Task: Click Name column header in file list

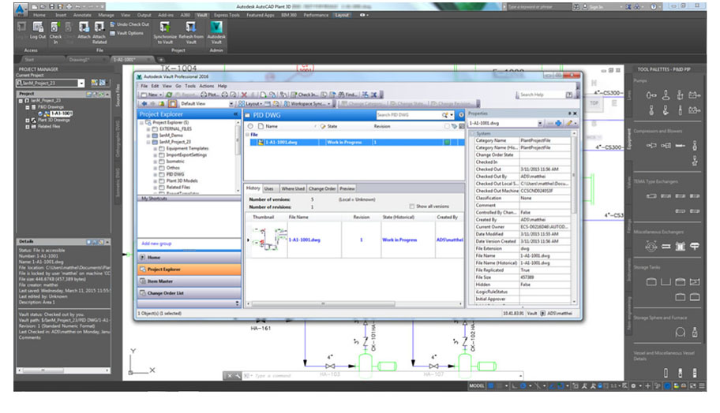Action: click(x=272, y=126)
